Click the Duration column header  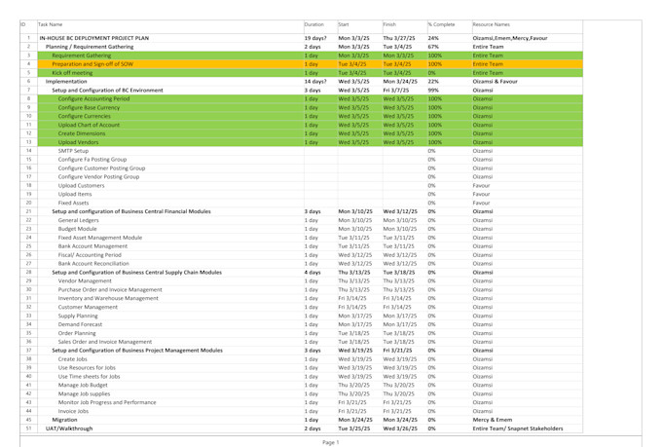314,24
